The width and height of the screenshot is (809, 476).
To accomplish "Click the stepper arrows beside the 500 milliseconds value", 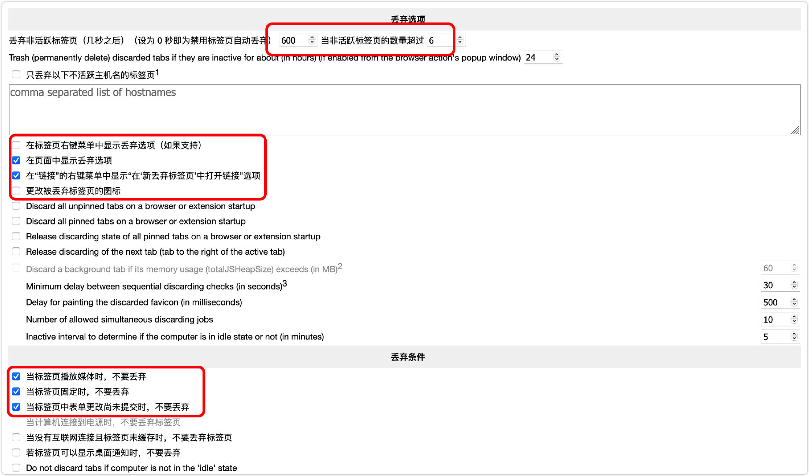I will [794, 302].
